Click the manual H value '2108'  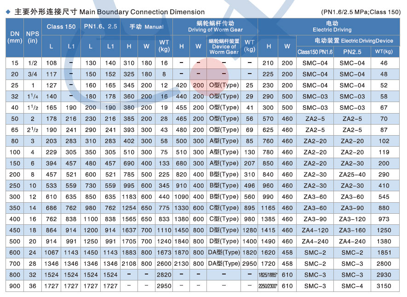[x=129, y=264]
